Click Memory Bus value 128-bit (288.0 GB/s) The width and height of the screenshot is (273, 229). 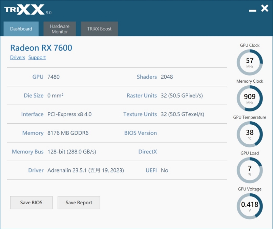pyautogui.click(x=72, y=152)
